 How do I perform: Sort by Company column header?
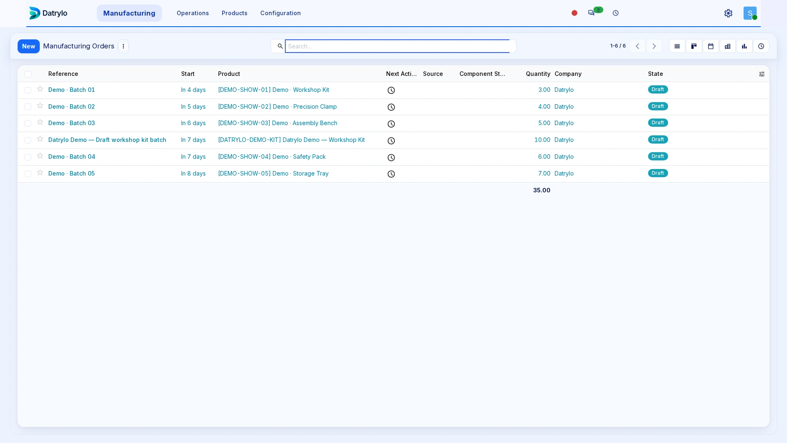tap(568, 74)
